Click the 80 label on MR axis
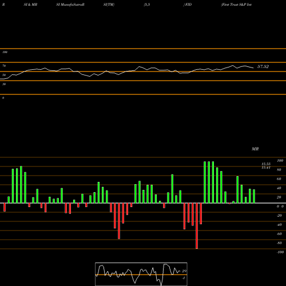 point(279,170)
